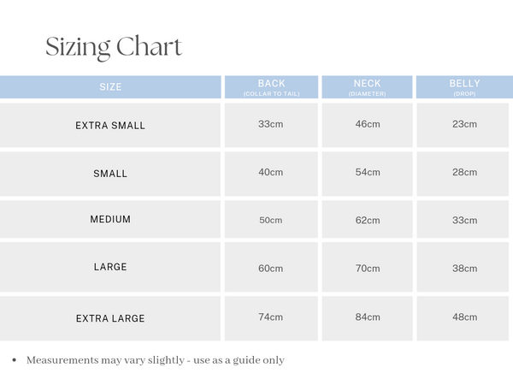513x385 pixels.
Task: Click the 33cm back measurement cell
Action: point(271,125)
